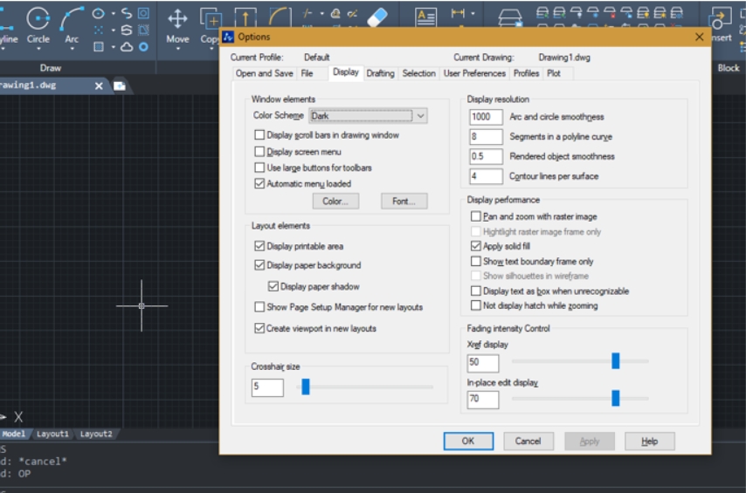Viewport: 746px width, 493px height.
Task: Toggle Apply solid fill checkbox
Action: [x=476, y=246]
